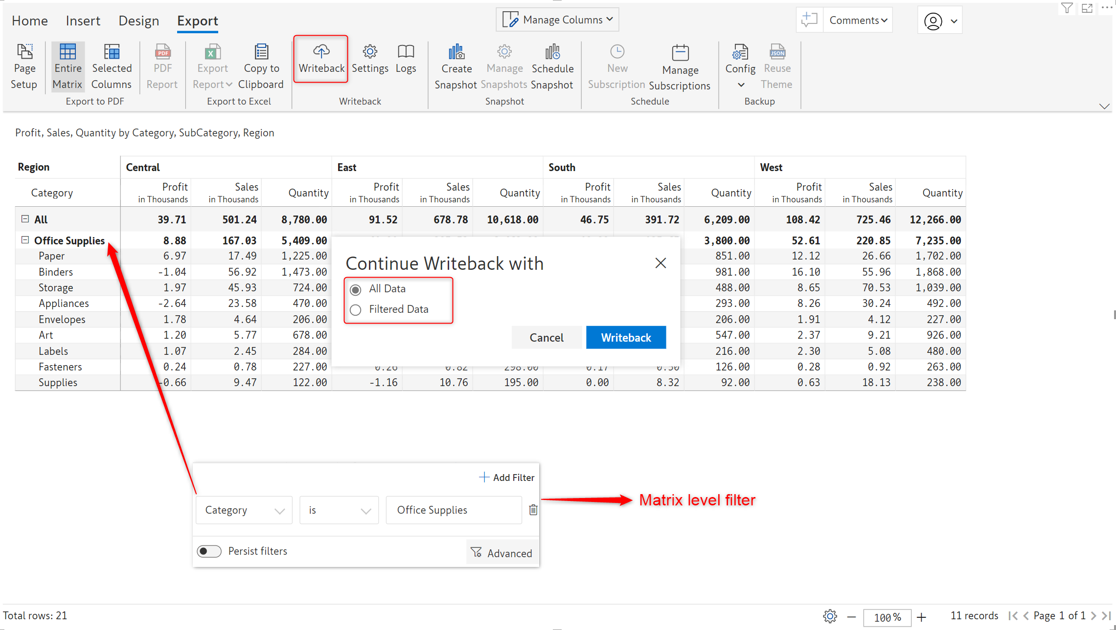Collapse the Office Supplies row group
Screen dimensions: 1116x630
(25, 240)
